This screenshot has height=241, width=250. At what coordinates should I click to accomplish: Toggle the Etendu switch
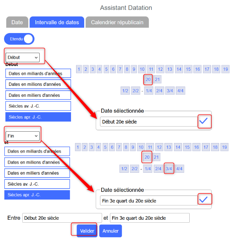(x=19, y=39)
